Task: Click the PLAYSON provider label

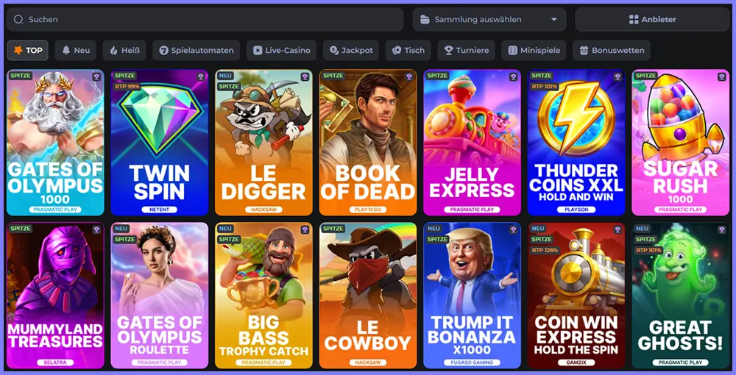Action: [x=576, y=210]
